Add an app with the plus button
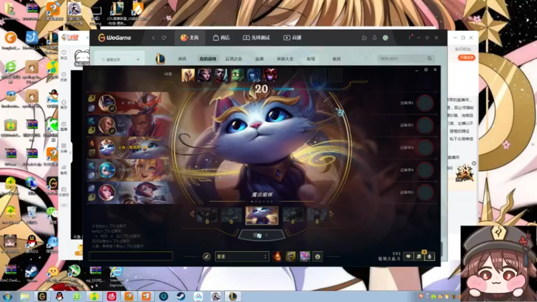 pos(138,60)
